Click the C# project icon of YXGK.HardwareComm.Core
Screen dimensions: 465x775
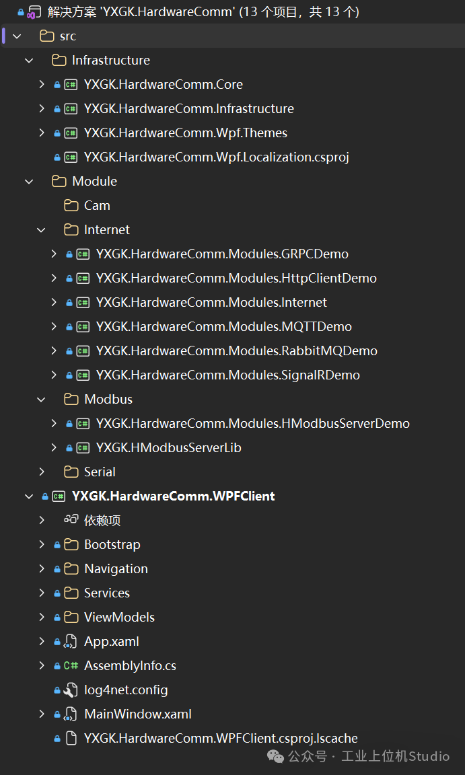click(71, 85)
